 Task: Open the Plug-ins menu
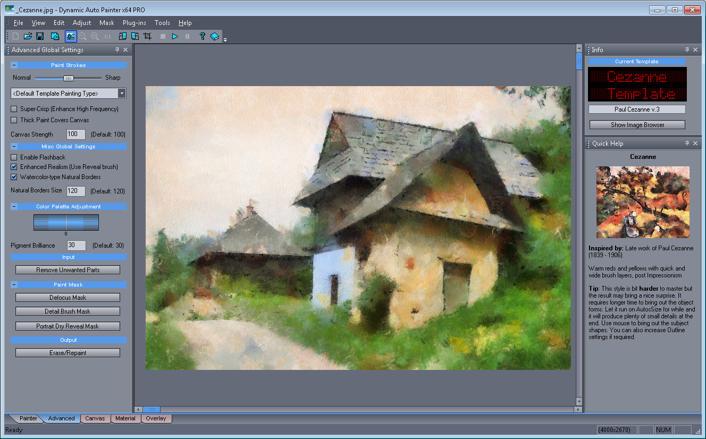(134, 23)
